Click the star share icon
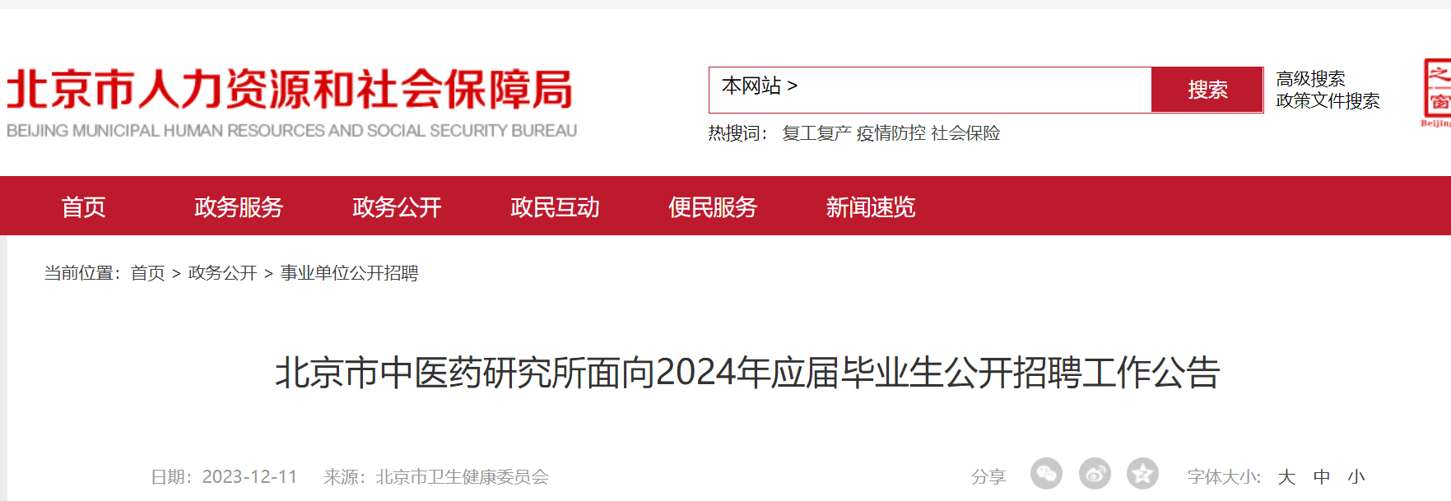1451x501 pixels. click(1142, 474)
